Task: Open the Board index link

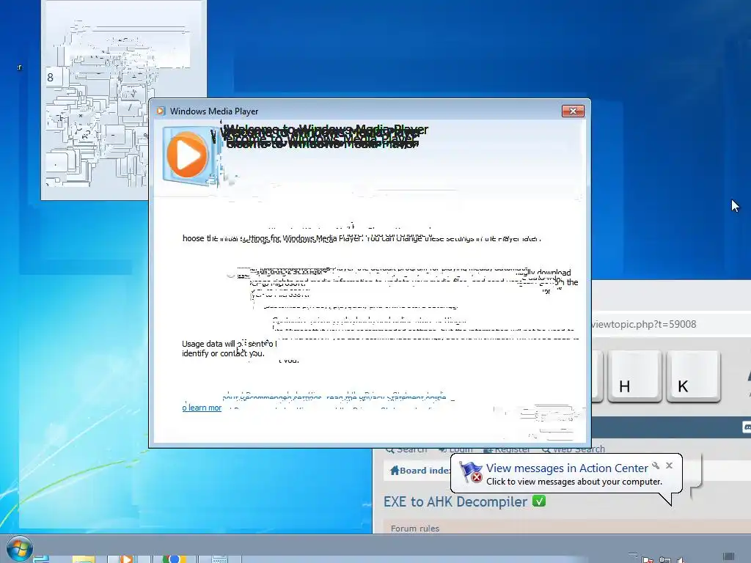Action: click(425, 471)
